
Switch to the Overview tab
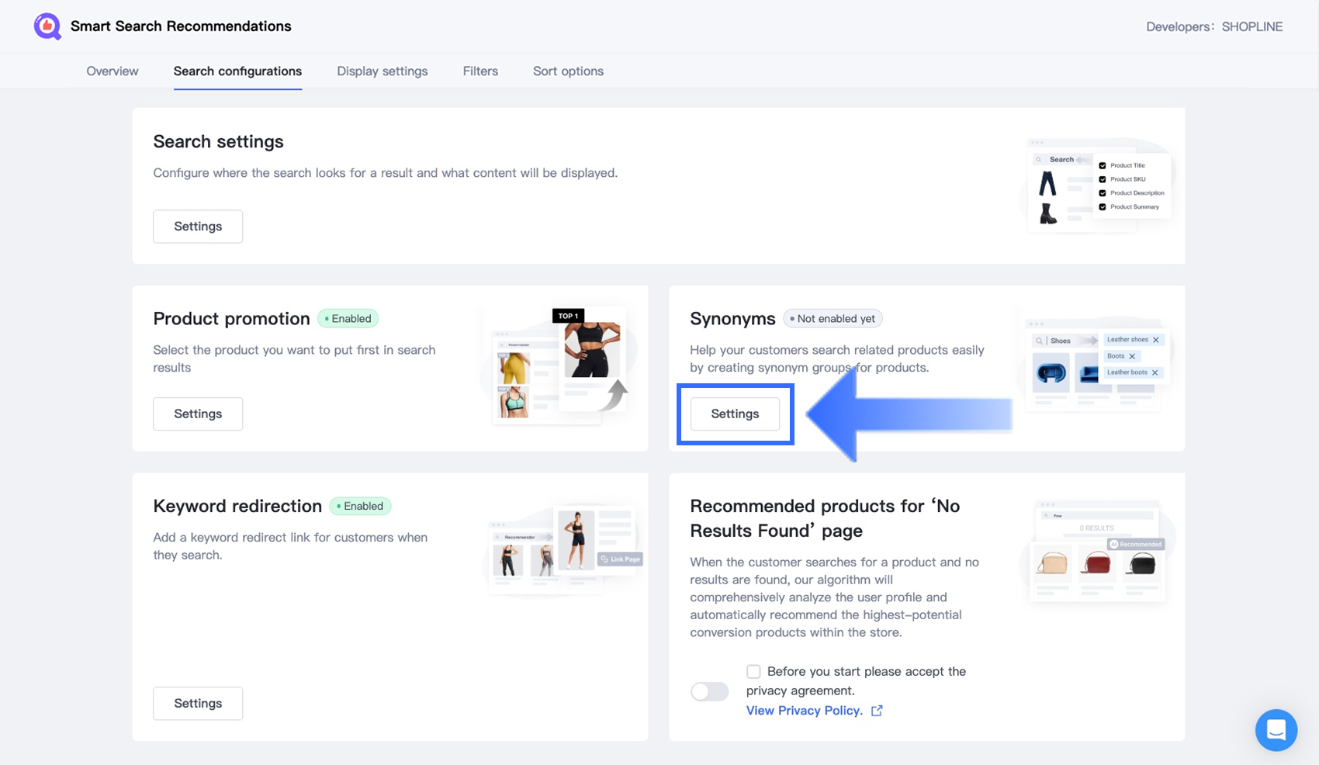pyautogui.click(x=113, y=71)
